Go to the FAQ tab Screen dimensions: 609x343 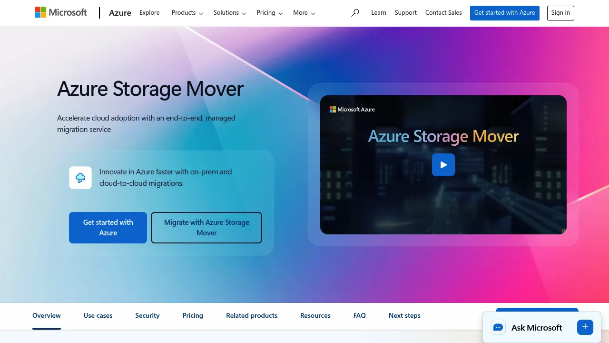tap(360, 315)
